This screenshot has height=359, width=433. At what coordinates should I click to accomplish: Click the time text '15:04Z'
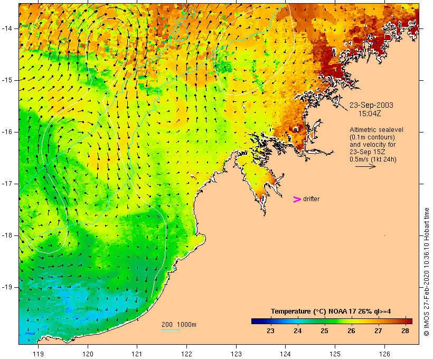[x=370, y=114]
